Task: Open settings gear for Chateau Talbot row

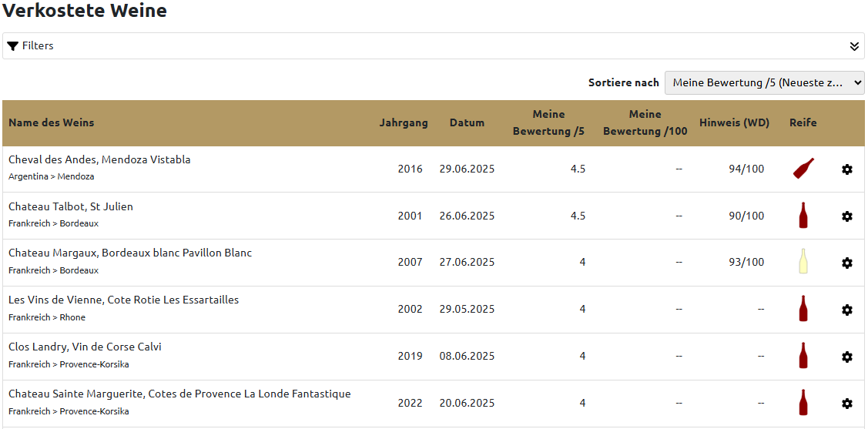Action: point(846,216)
